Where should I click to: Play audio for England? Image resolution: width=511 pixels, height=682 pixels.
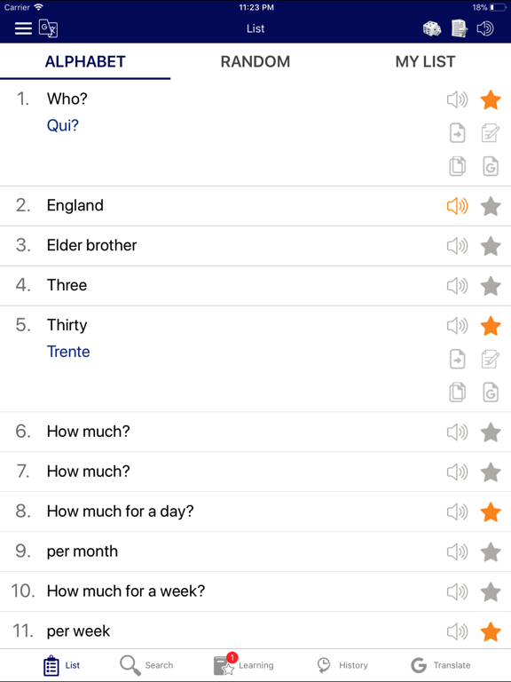pos(457,206)
